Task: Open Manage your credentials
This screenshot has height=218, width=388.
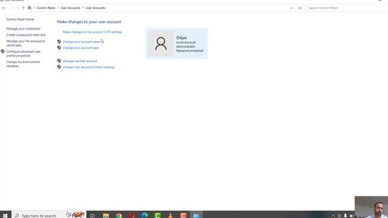Action: tap(23, 28)
